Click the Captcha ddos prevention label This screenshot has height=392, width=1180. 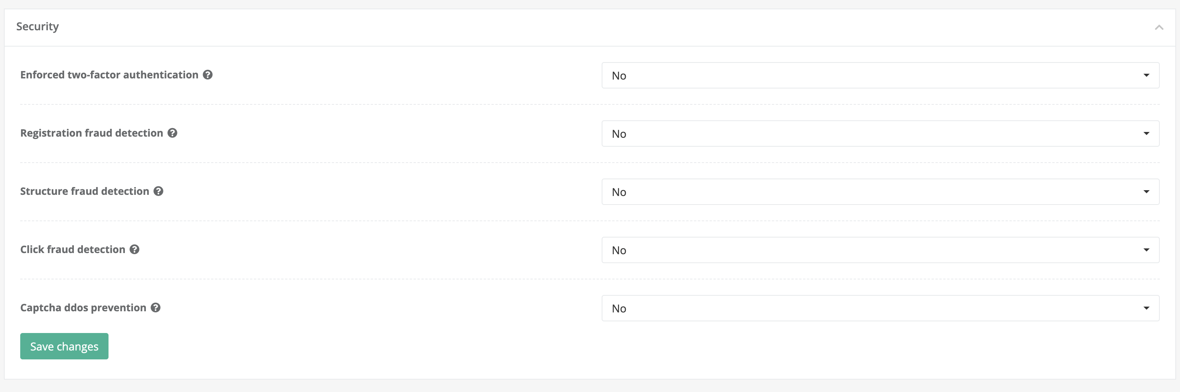point(83,308)
